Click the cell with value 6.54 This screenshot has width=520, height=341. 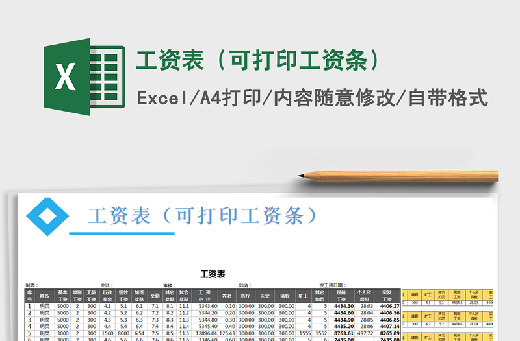point(139,333)
